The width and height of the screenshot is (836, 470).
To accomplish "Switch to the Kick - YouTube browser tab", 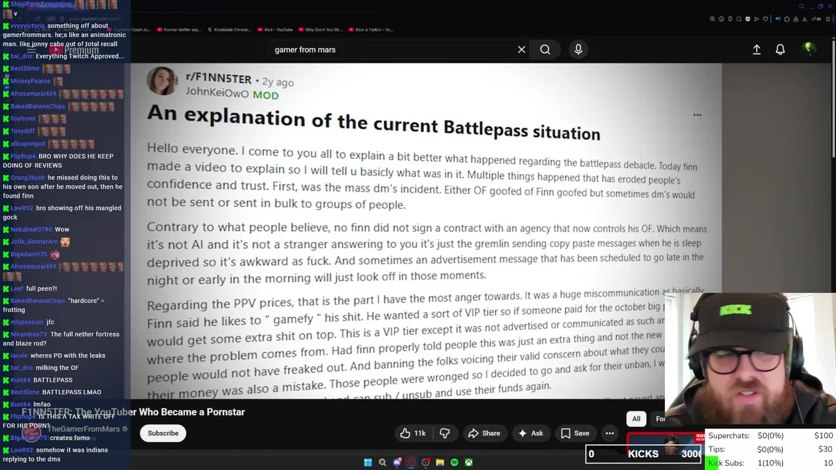I will click(x=275, y=29).
